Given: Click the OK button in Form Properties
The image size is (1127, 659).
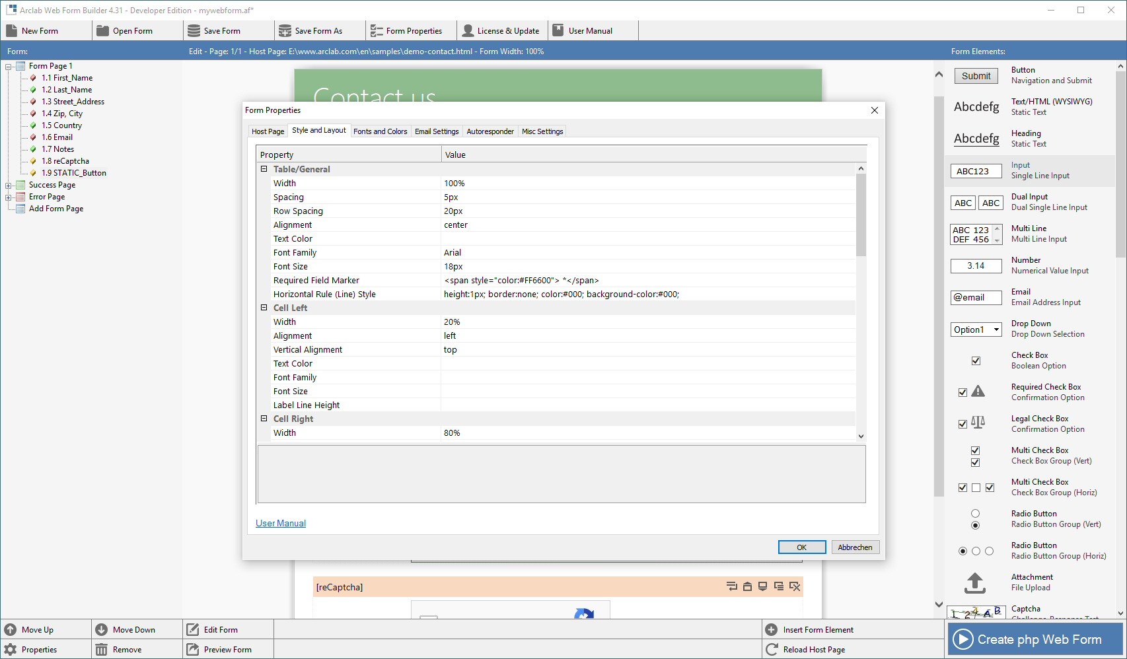Looking at the screenshot, I should click(801, 547).
